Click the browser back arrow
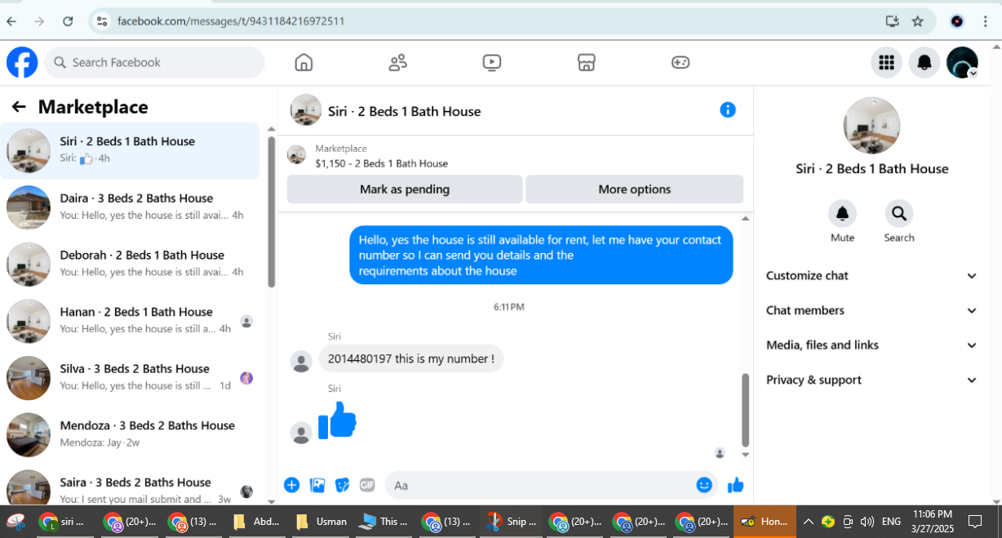 pos(11,21)
